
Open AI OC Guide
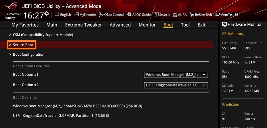coord(142,15)
